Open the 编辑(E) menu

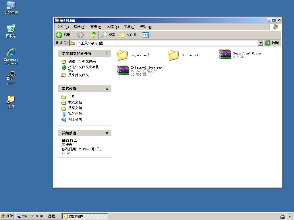point(80,27)
